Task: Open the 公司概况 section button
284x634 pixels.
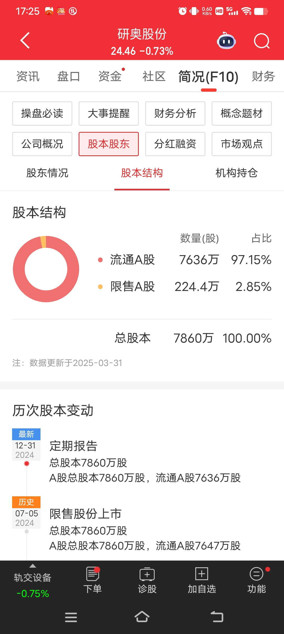Action: point(42,144)
